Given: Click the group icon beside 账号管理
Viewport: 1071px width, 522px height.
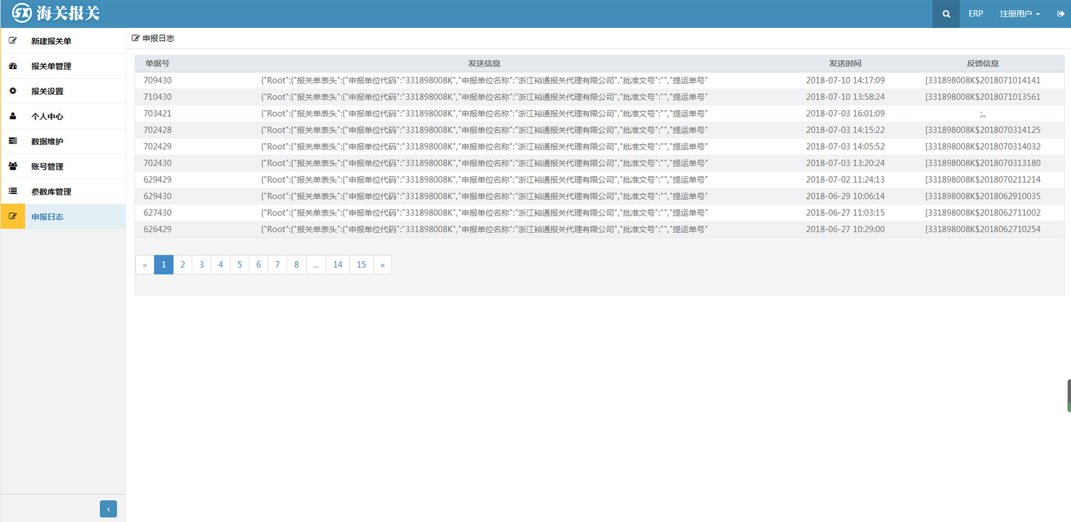Looking at the screenshot, I should coord(13,166).
